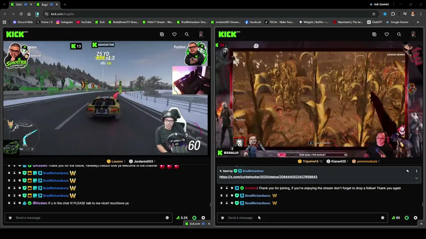426x239 pixels.
Task: Open YouTube bookmark
Action: click(x=84, y=22)
